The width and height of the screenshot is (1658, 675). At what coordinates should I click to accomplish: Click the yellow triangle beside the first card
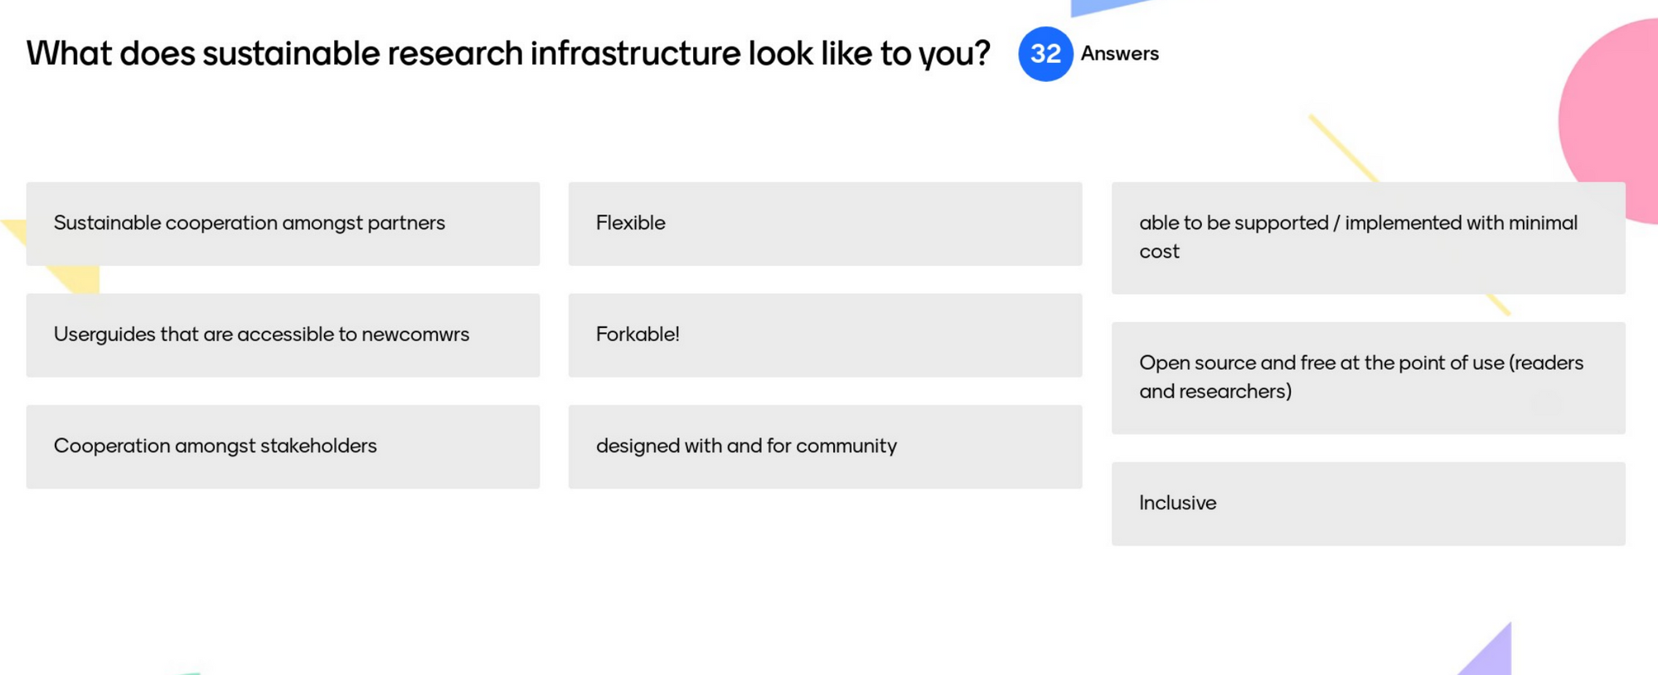[x=79, y=279]
